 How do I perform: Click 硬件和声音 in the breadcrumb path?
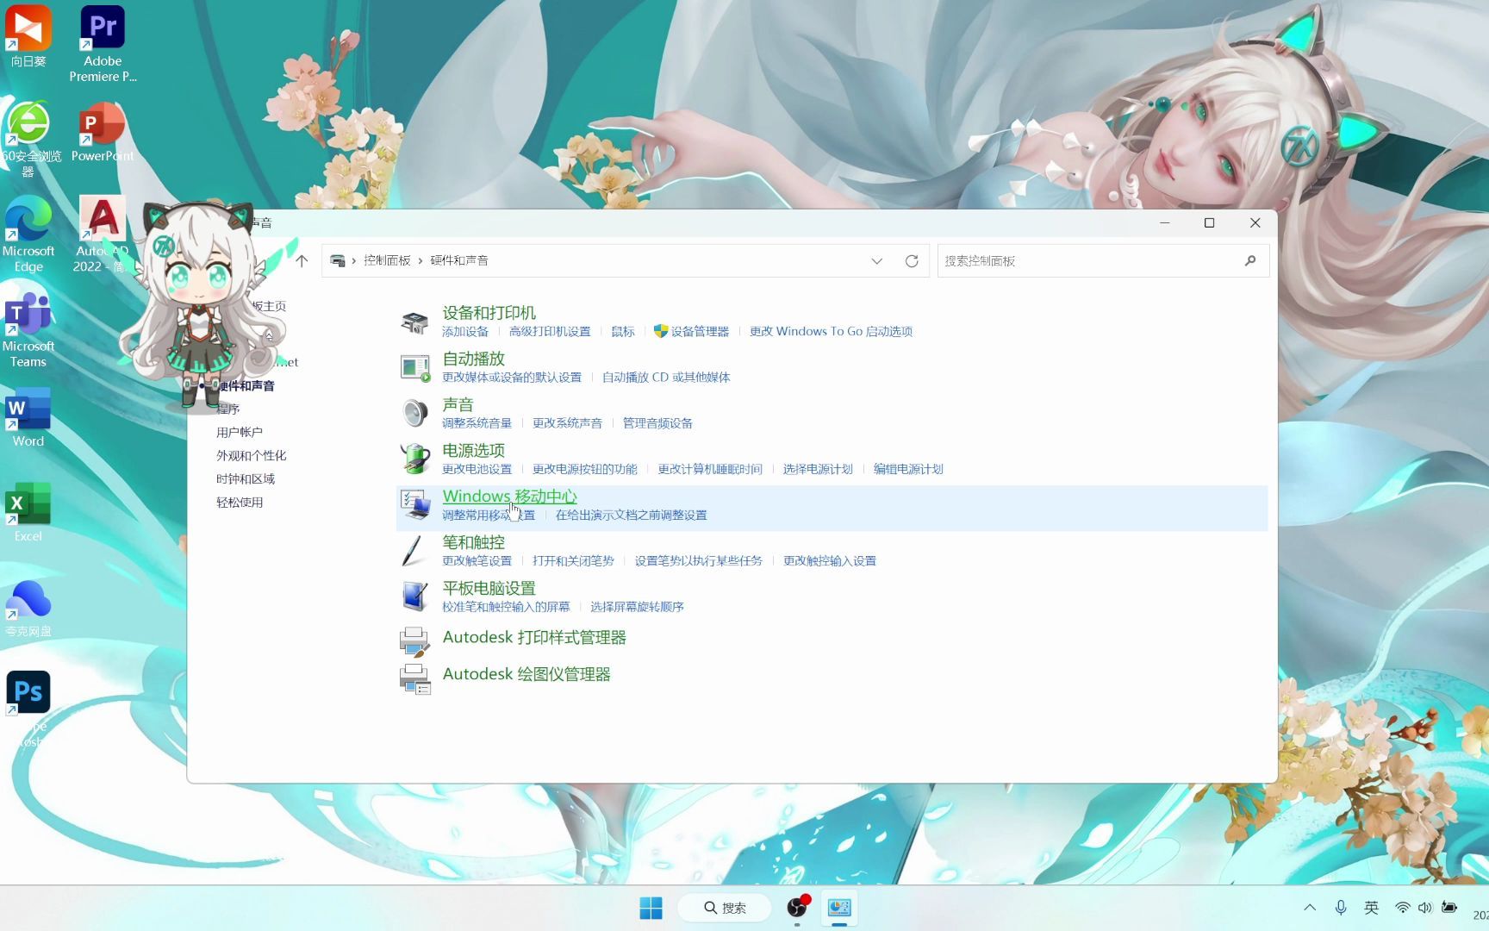tap(459, 260)
